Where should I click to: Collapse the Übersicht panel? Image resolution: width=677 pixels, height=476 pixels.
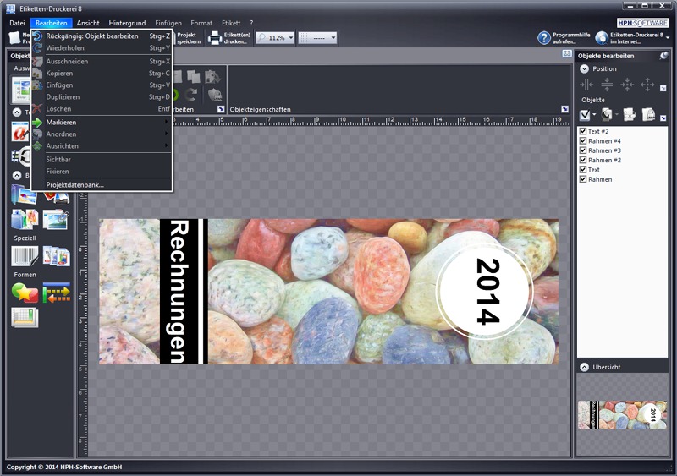585,368
